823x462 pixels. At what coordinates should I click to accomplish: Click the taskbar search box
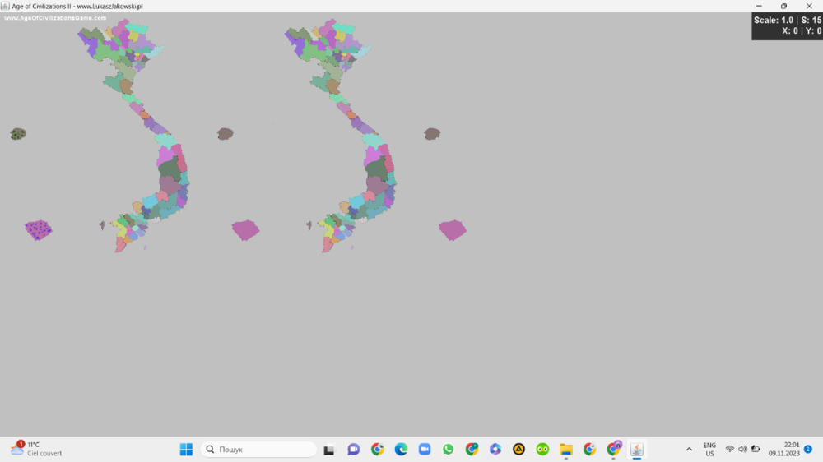pyautogui.click(x=258, y=450)
